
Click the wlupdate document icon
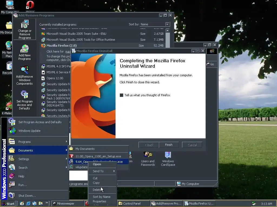(71, 167)
